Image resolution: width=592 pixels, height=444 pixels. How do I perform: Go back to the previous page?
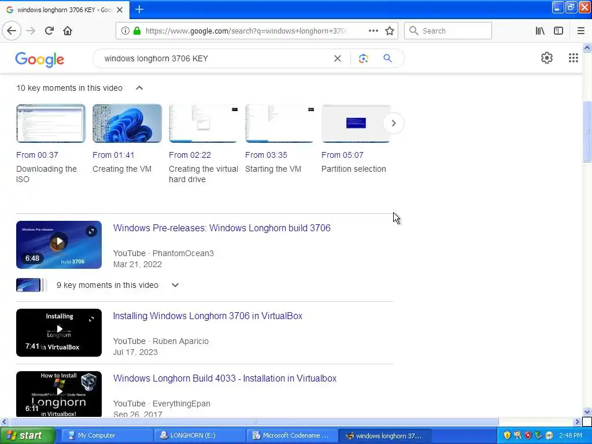12,31
